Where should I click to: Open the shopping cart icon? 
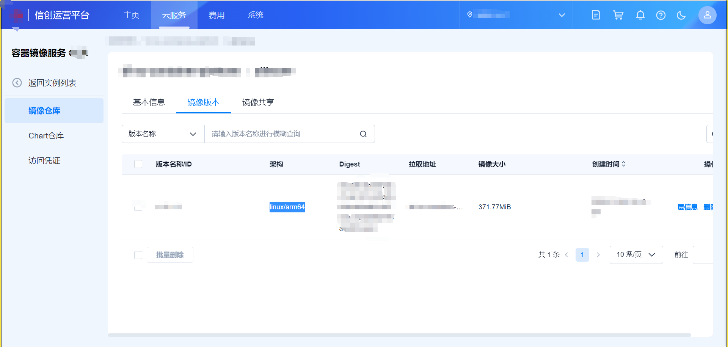[x=618, y=15]
